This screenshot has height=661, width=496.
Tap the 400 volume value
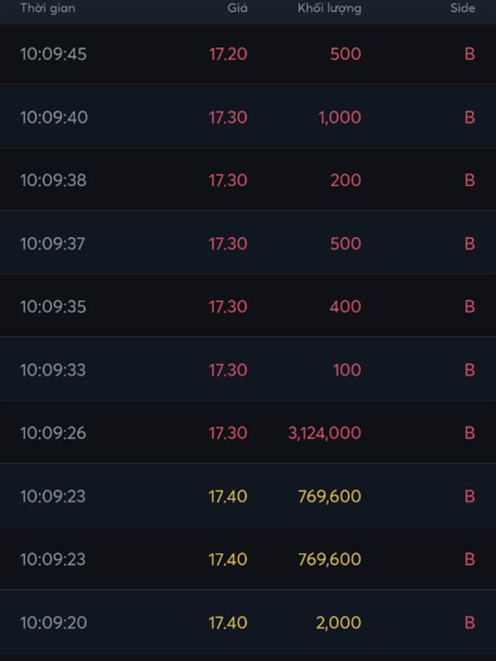point(346,307)
